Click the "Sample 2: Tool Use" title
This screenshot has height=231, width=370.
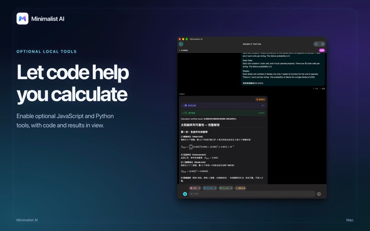252,44
